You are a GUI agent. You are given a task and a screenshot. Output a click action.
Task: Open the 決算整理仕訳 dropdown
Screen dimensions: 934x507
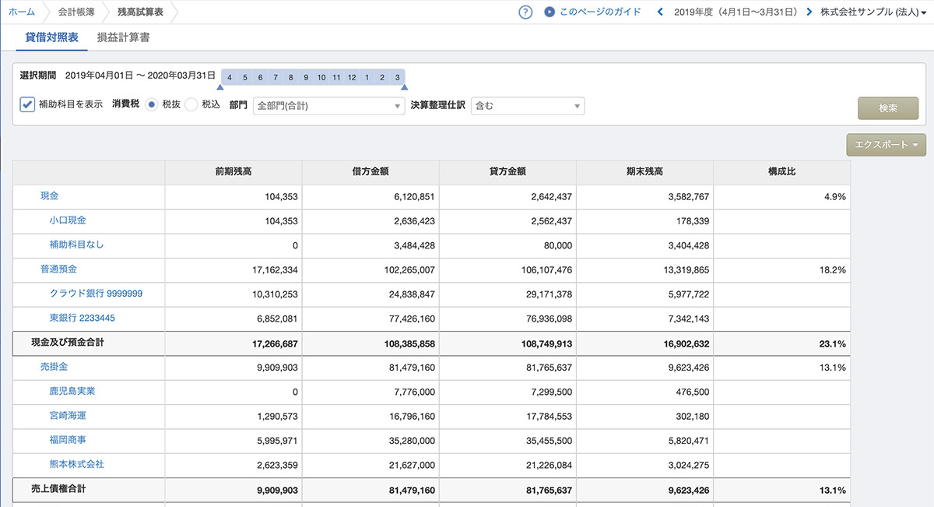click(528, 105)
